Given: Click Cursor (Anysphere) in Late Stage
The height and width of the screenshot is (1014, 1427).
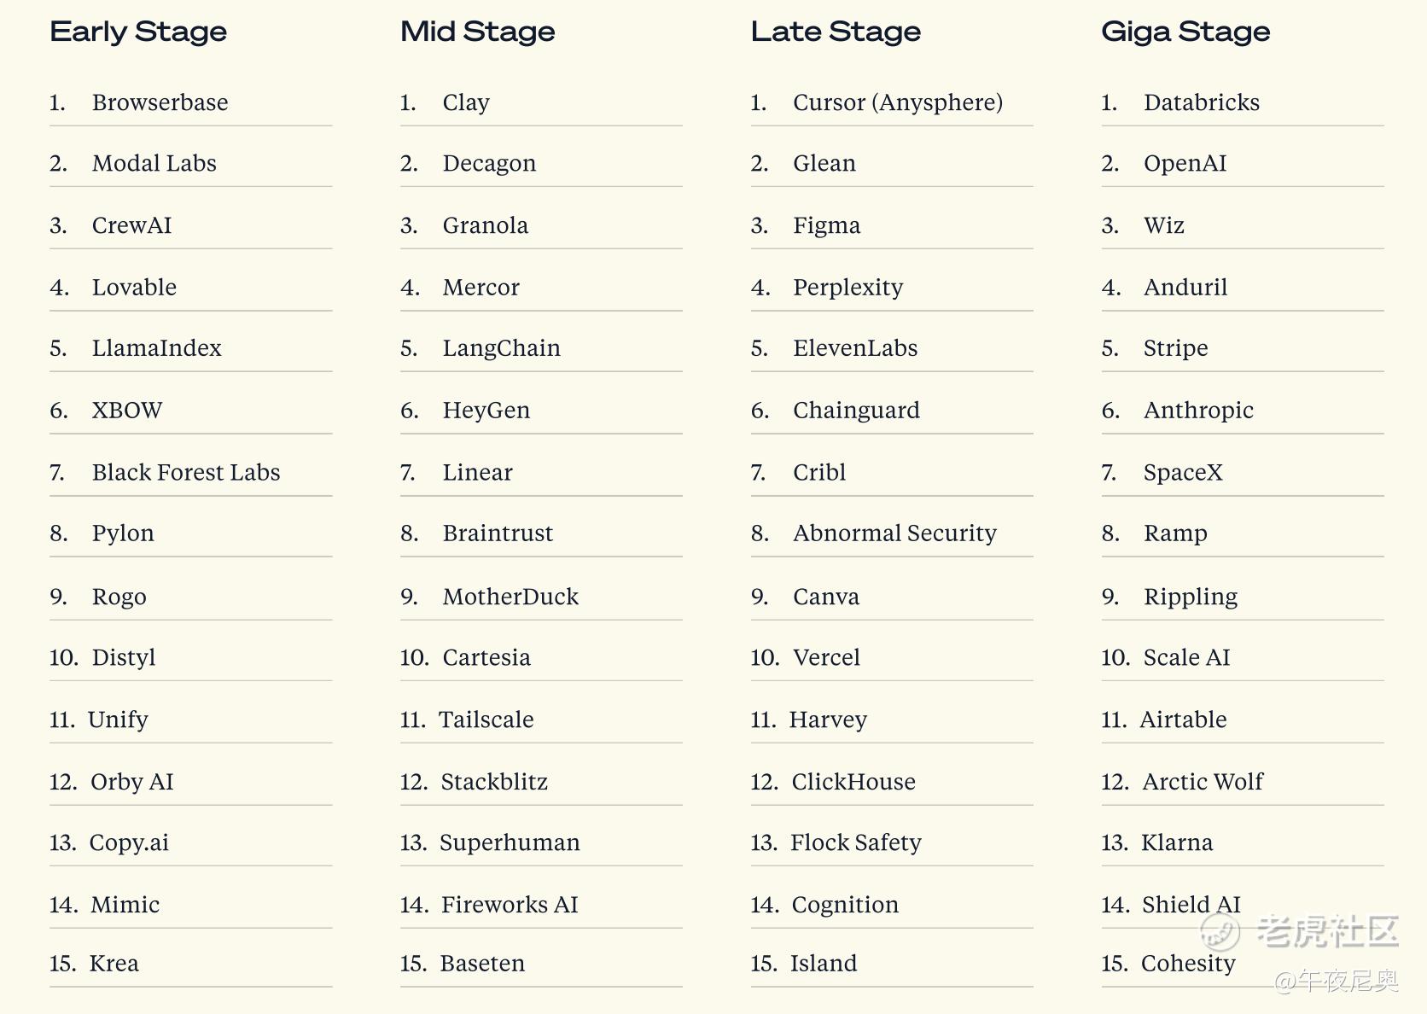Looking at the screenshot, I should point(897,102).
